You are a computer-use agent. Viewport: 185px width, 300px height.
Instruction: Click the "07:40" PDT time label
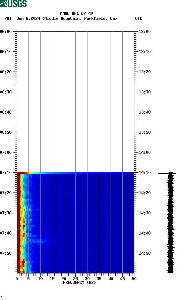pos(6,233)
